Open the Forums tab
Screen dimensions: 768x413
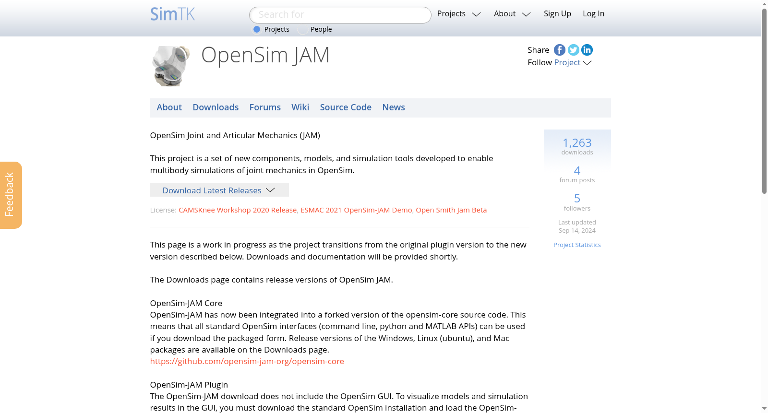click(x=265, y=107)
